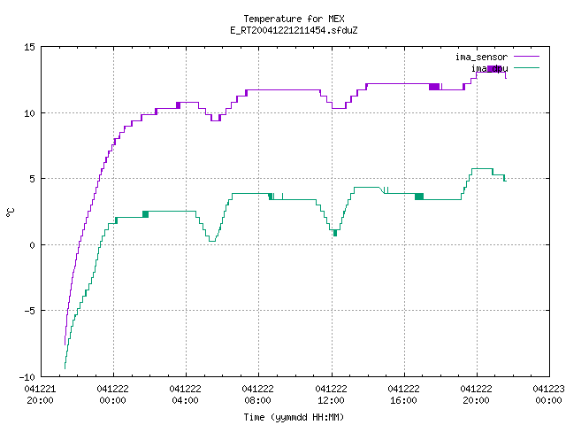Click the y-axis value -5
This screenshot has width=566, height=425.
click(29, 311)
